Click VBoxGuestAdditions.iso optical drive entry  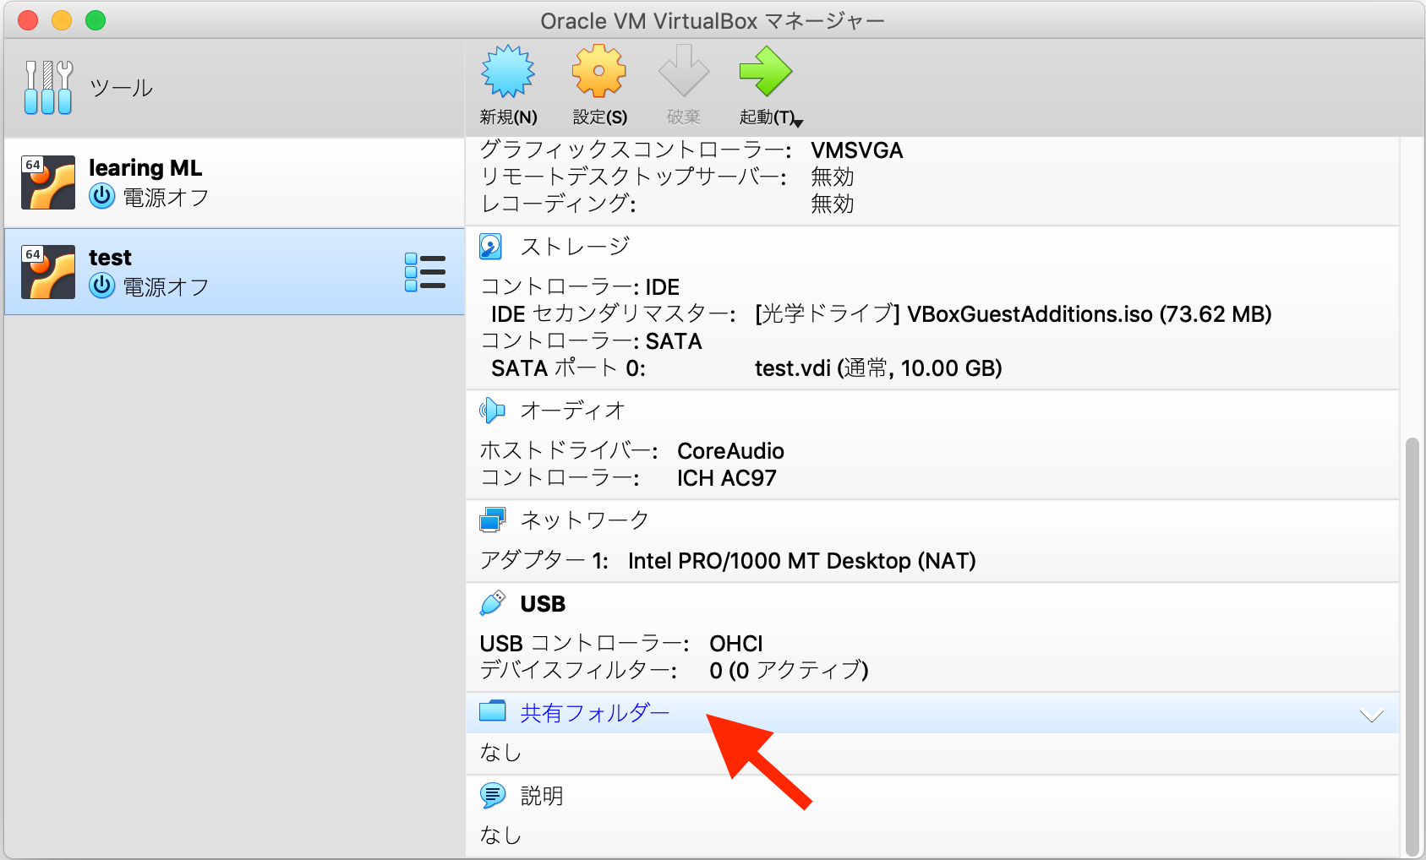(1013, 314)
